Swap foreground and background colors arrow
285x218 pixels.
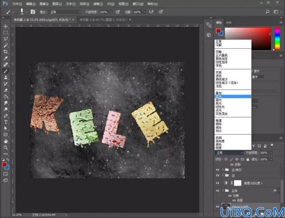pos(8,160)
